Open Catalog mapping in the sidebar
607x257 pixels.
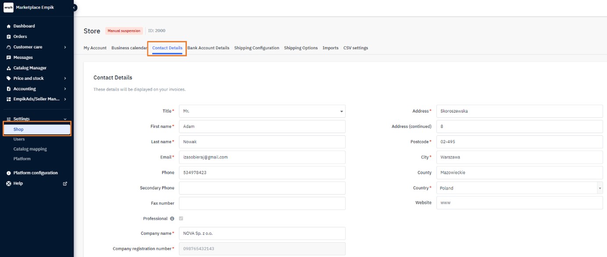point(30,149)
